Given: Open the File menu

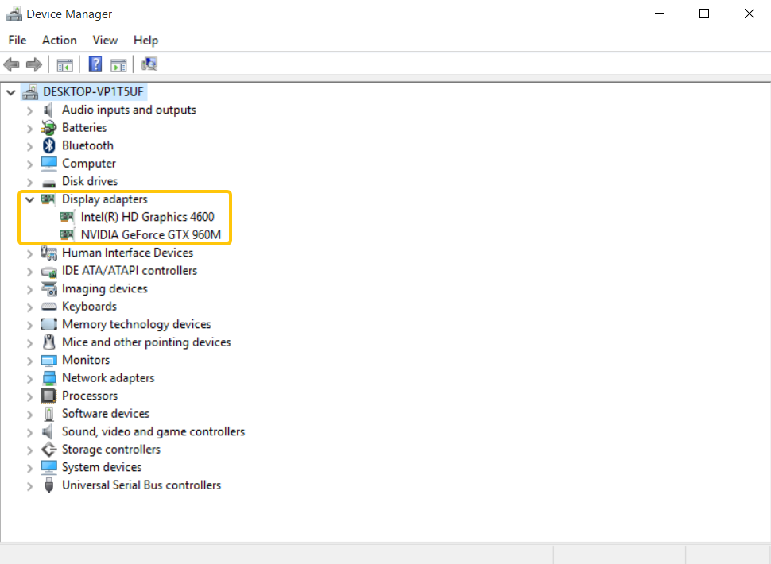Looking at the screenshot, I should pos(17,40).
